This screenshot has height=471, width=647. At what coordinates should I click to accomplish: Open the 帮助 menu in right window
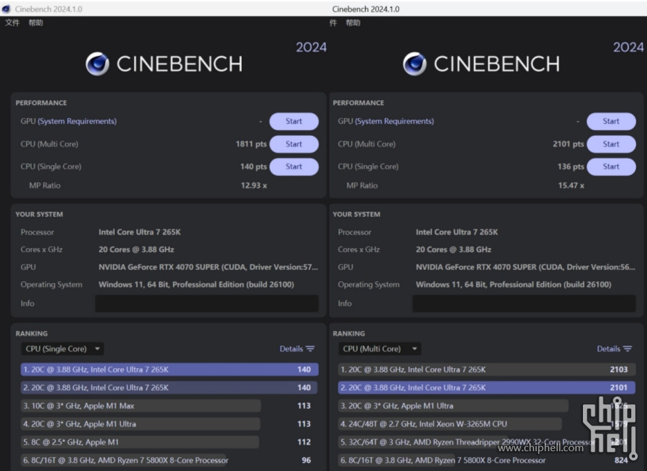click(x=353, y=22)
